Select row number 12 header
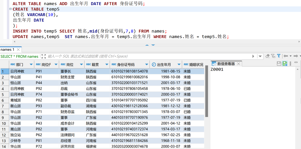 click(x=4, y=135)
